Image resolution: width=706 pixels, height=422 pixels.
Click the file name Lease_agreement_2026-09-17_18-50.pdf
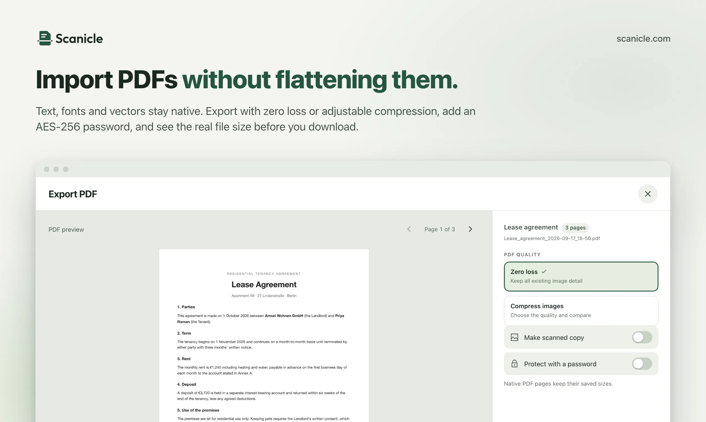pos(552,238)
